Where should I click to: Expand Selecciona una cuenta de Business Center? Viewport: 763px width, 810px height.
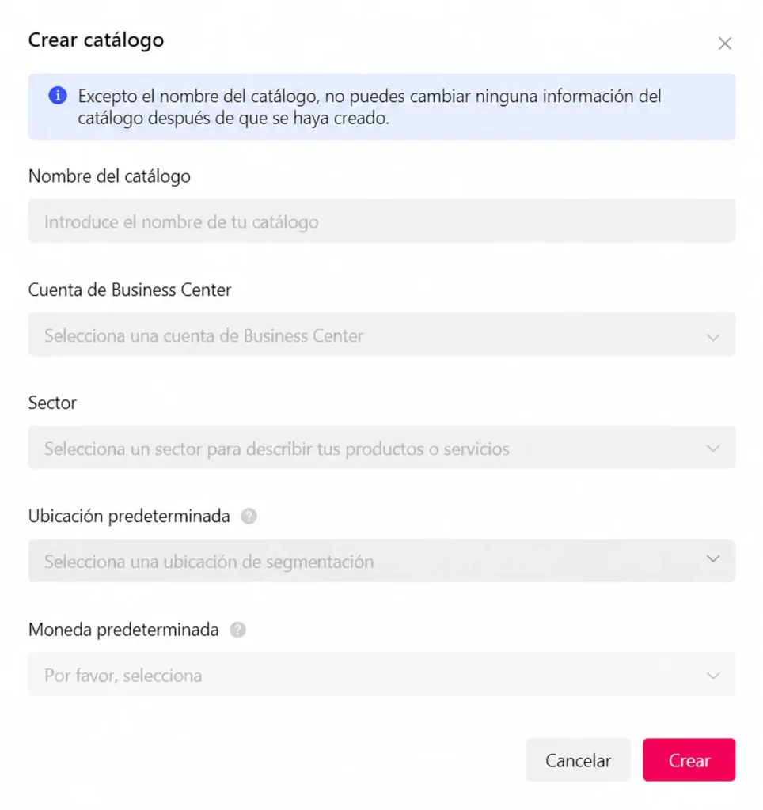click(x=381, y=335)
